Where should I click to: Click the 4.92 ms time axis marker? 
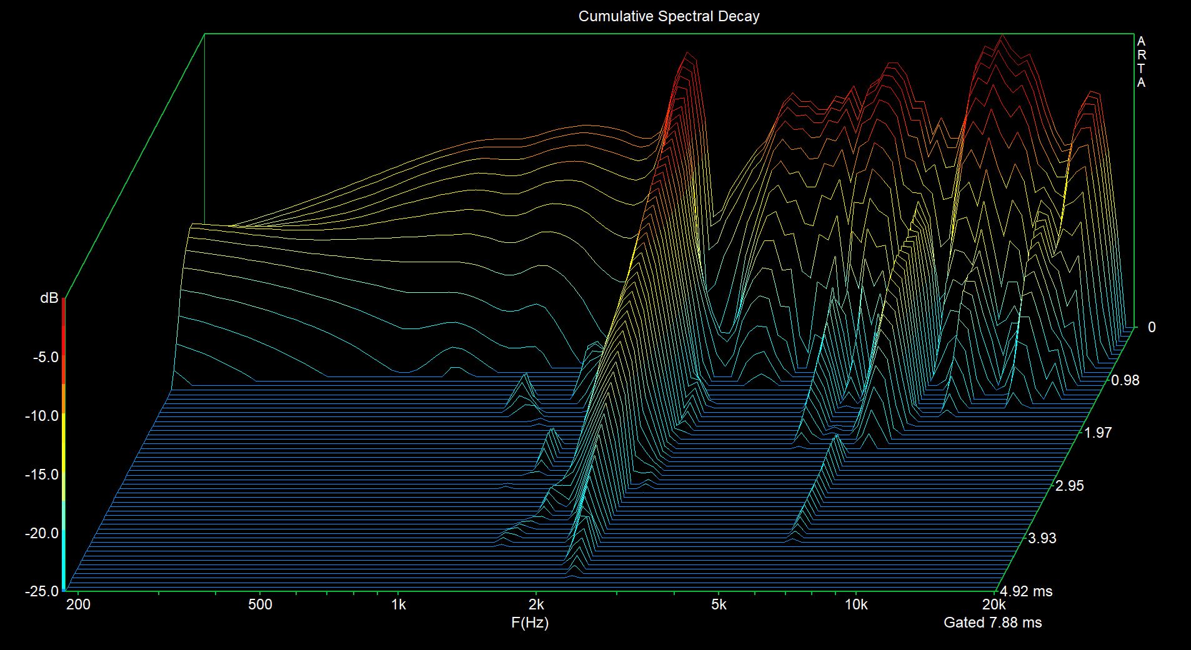[1025, 591]
